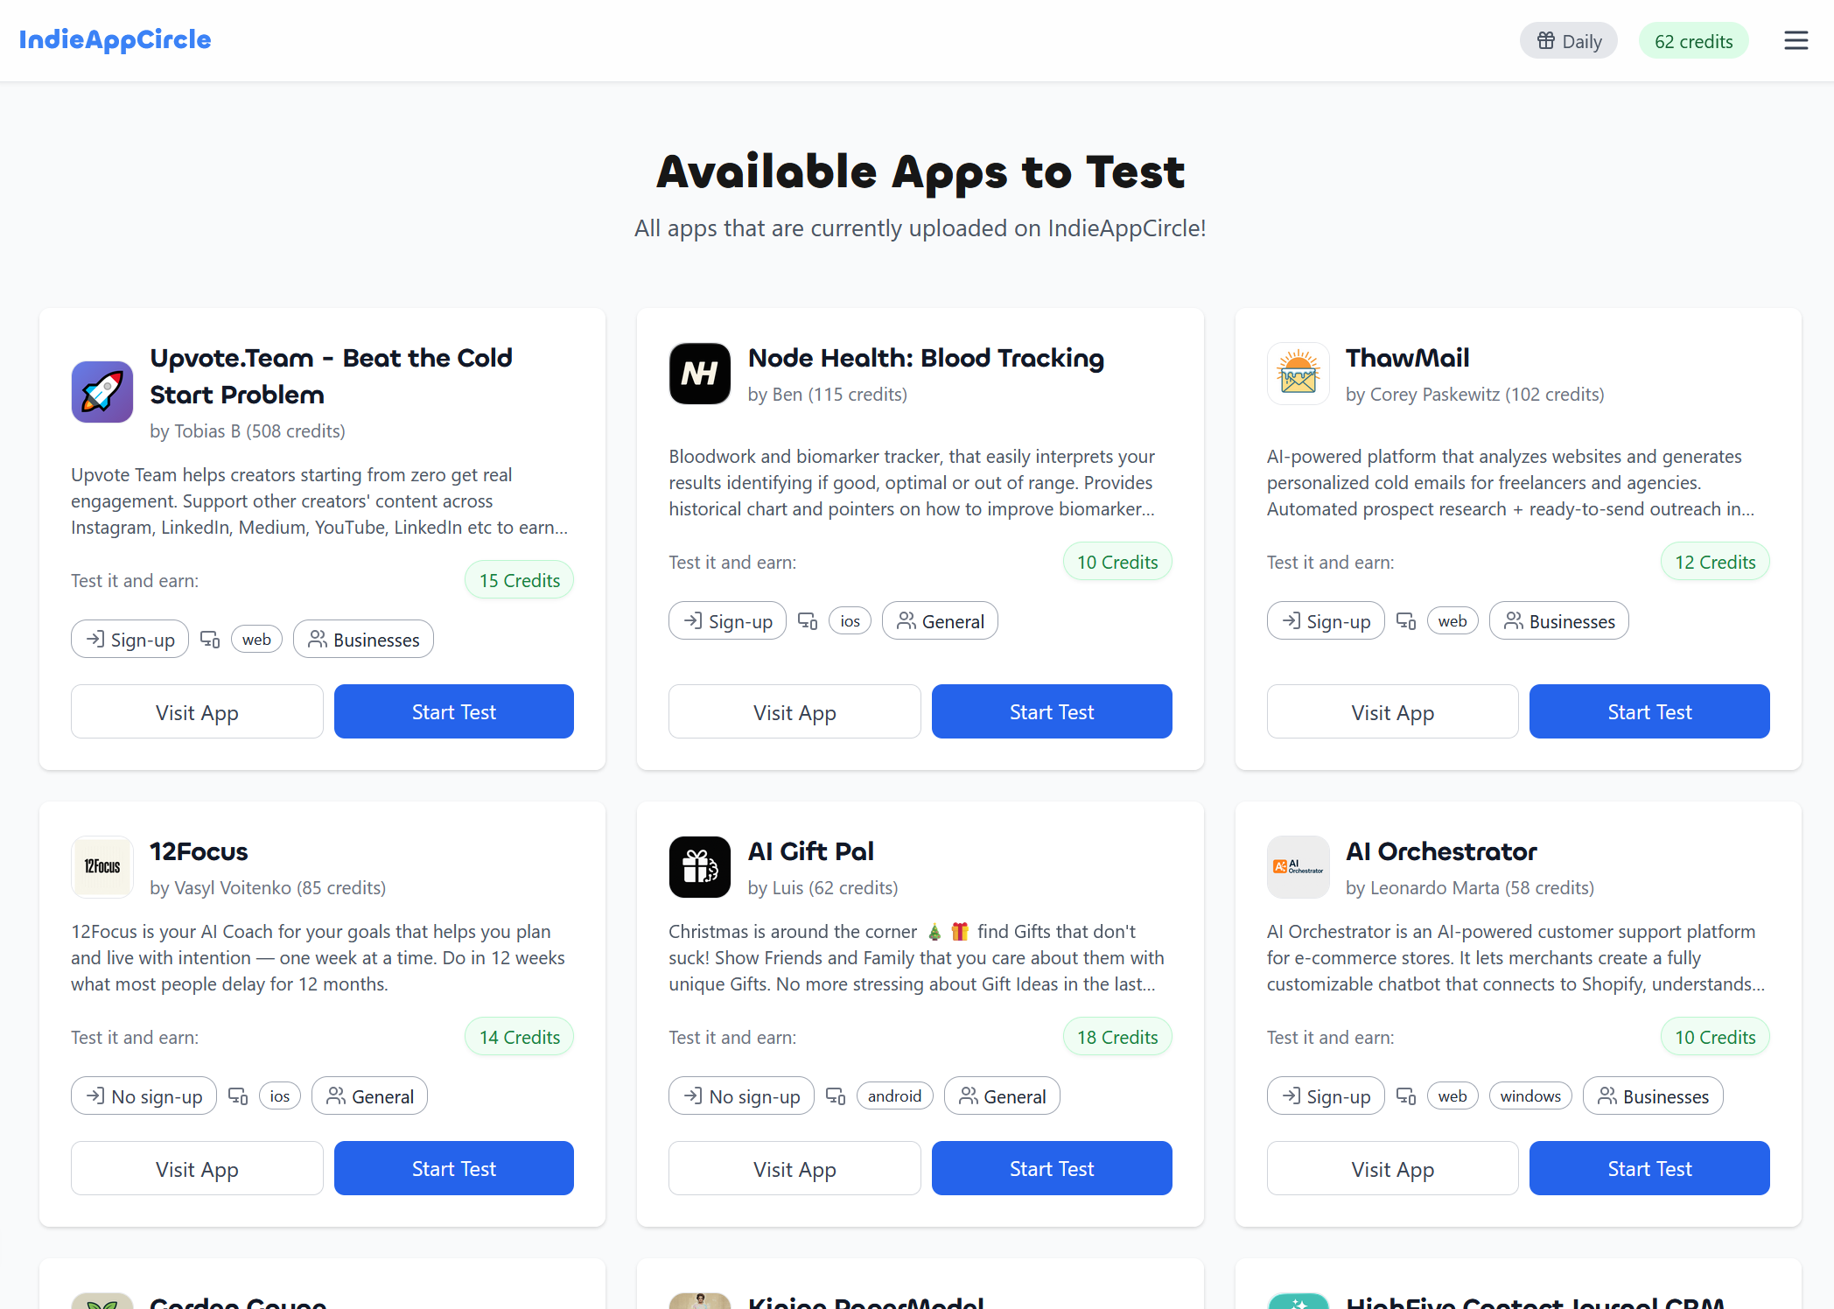Visit App for ThawMail

point(1392,711)
